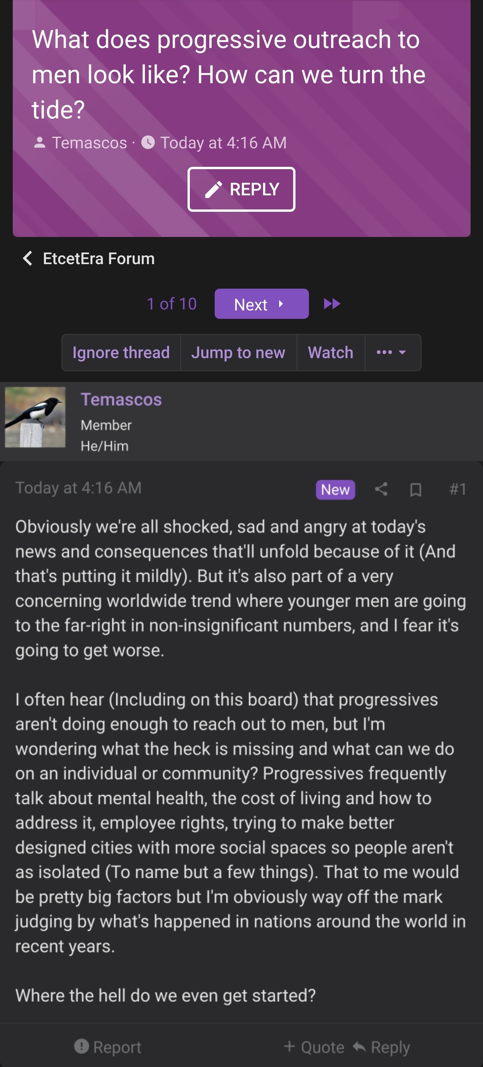
Task: Open page jump menu "1 of 10"
Action: pyautogui.click(x=172, y=304)
